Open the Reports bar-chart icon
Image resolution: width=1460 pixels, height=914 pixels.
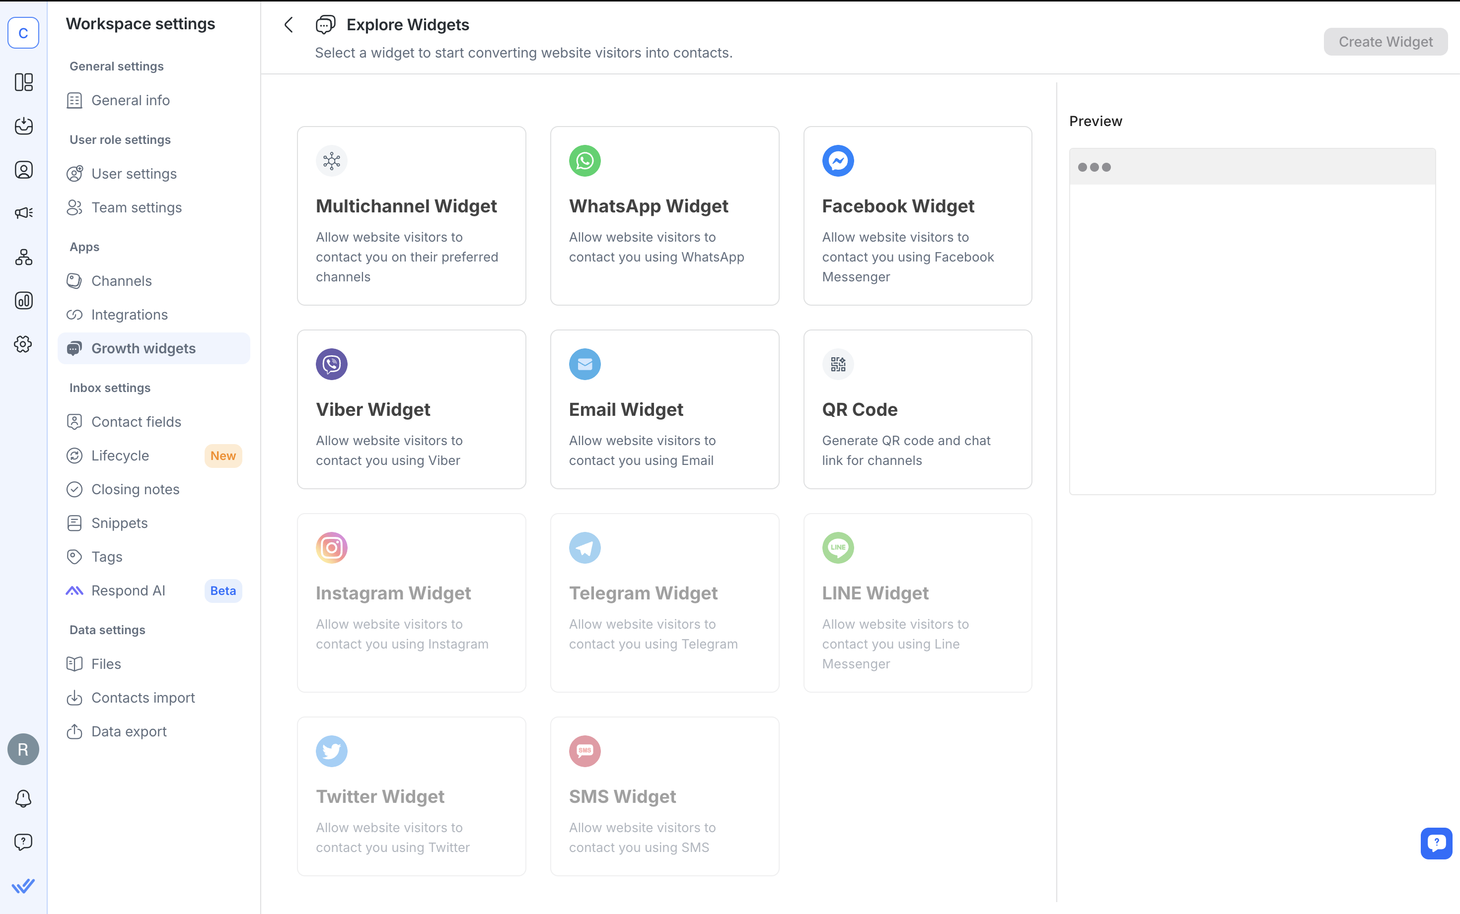pyautogui.click(x=23, y=300)
